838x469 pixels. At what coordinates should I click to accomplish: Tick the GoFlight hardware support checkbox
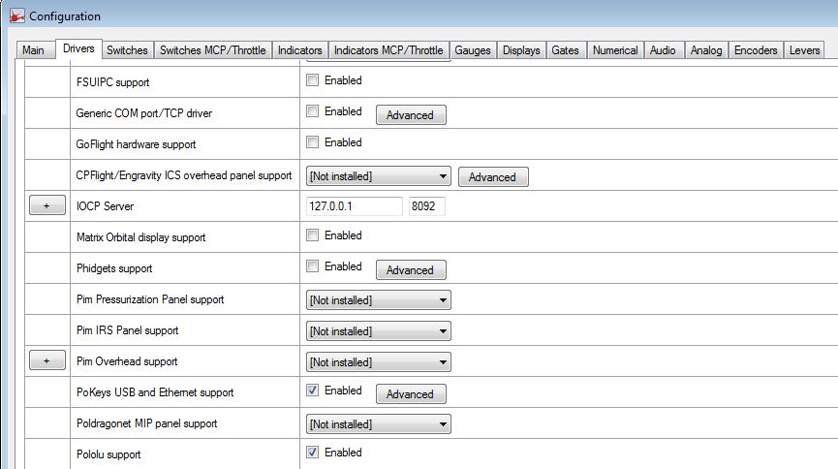(312, 143)
